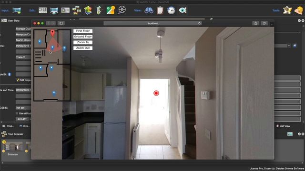The height and width of the screenshot is (171, 305).
Task: Click the 'not set' field
Action: tap(23, 108)
